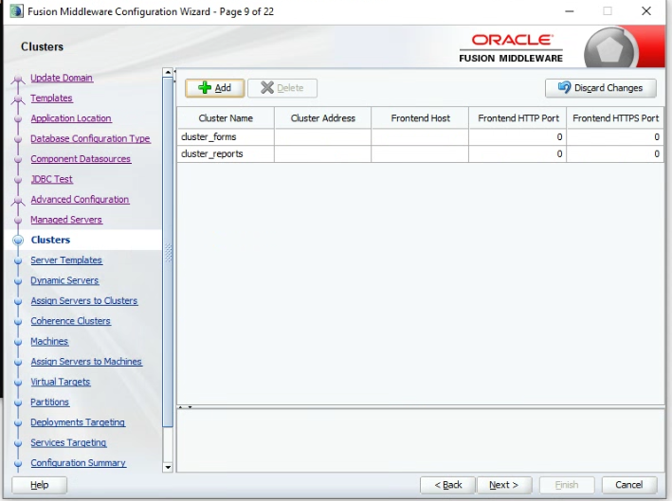
Task: Select cluster_reports name cell
Action: tap(226, 153)
